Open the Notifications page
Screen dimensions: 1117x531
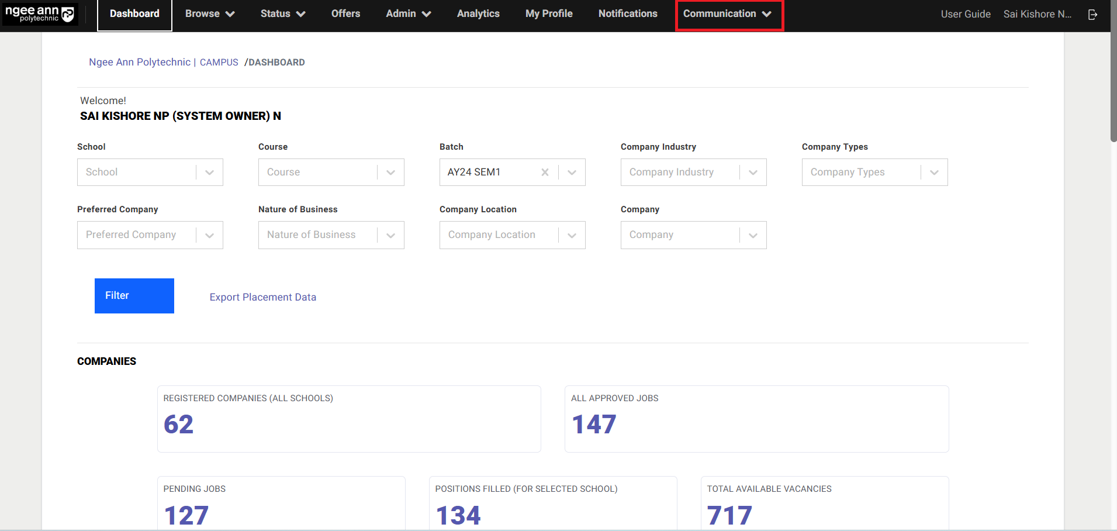click(628, 14)
